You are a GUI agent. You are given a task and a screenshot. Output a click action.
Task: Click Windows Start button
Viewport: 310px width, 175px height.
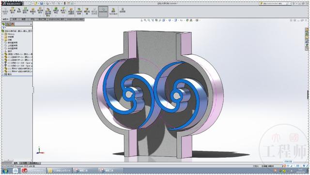[x=5, y=171]
